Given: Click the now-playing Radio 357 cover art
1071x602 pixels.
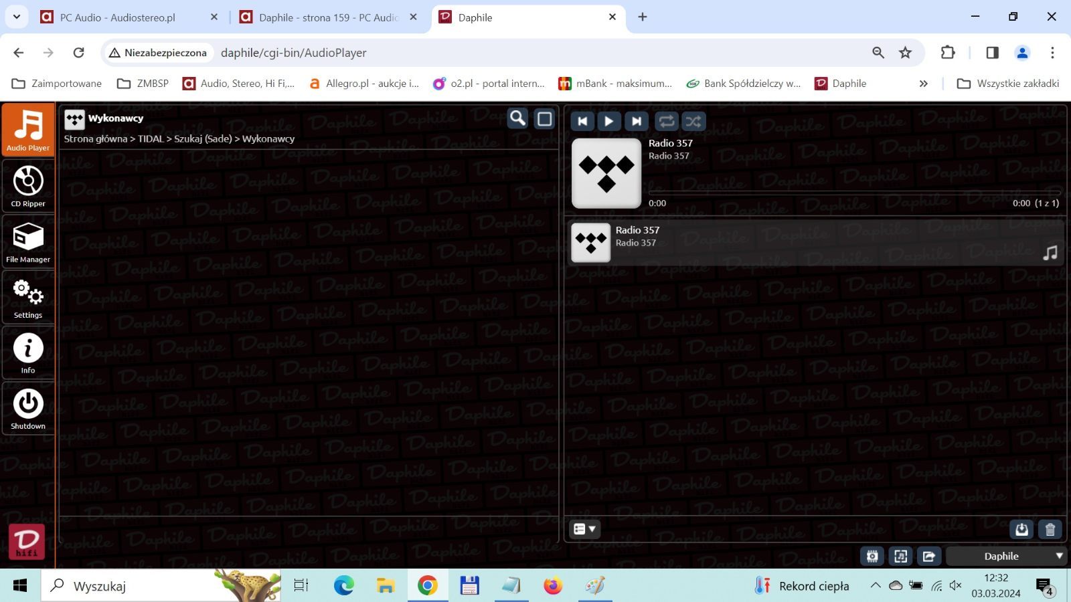Looking at the screenshot, I should [606, 173].
